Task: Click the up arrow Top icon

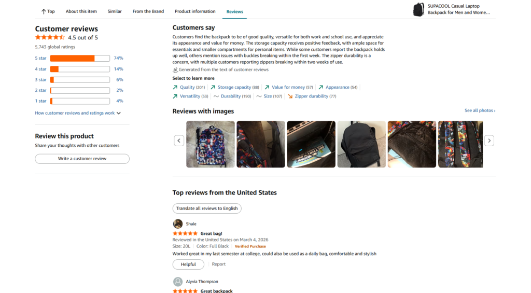Action: [x=44, y=11]
